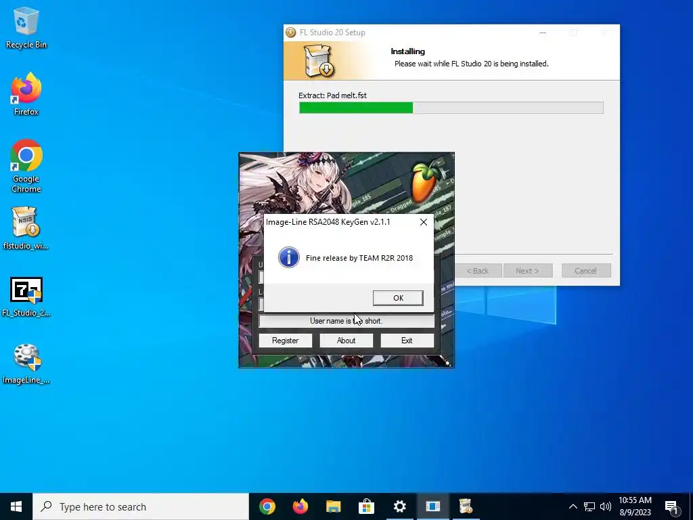Screen dimensions: 693x520
Task: Switch to the keygen window taskbar button
Action: pos(432,506)
